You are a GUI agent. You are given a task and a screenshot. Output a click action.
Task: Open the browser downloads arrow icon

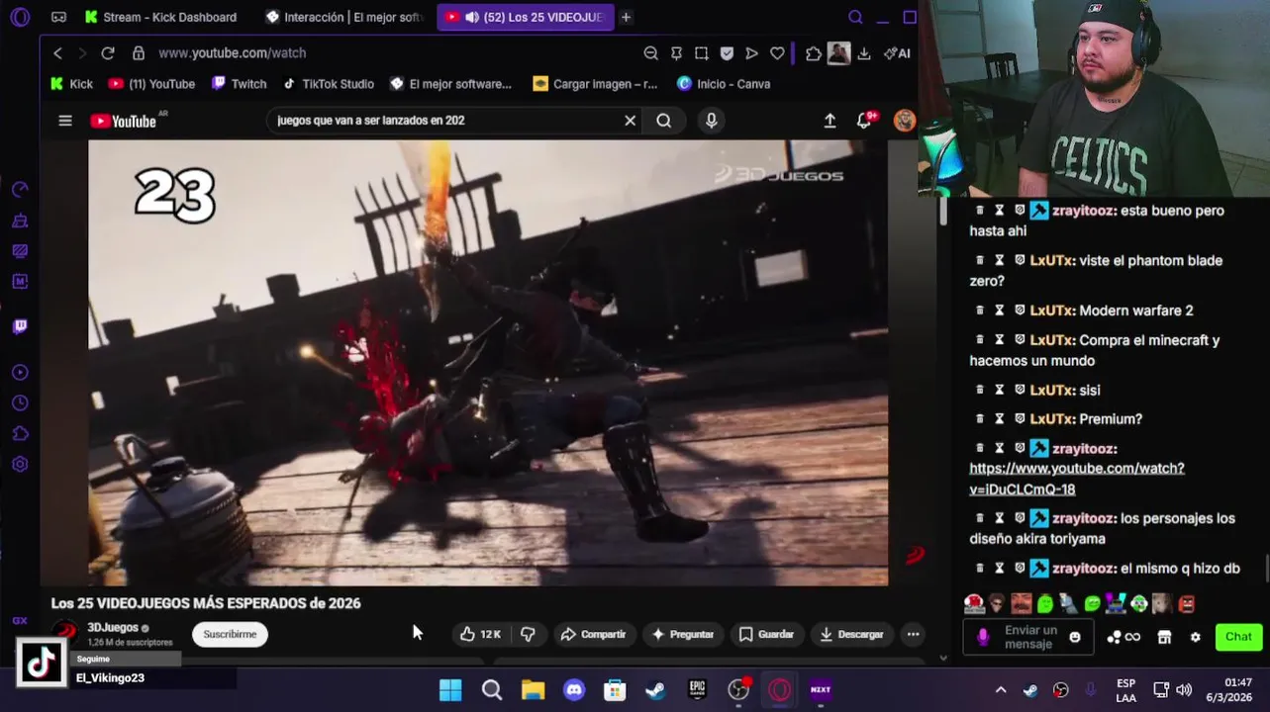[864, 53]
